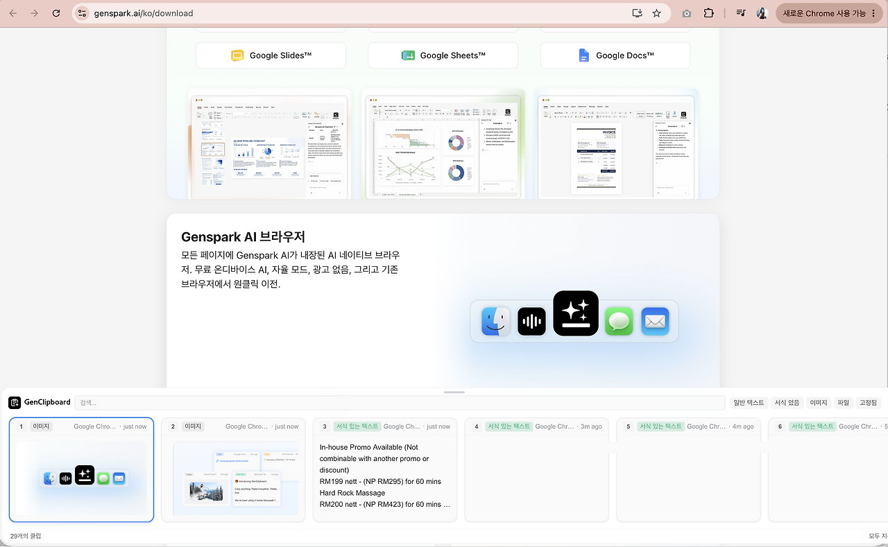888x547 pixels.
Task: Click the 'GenClipboard' title text
Action: tap(47, 402)
